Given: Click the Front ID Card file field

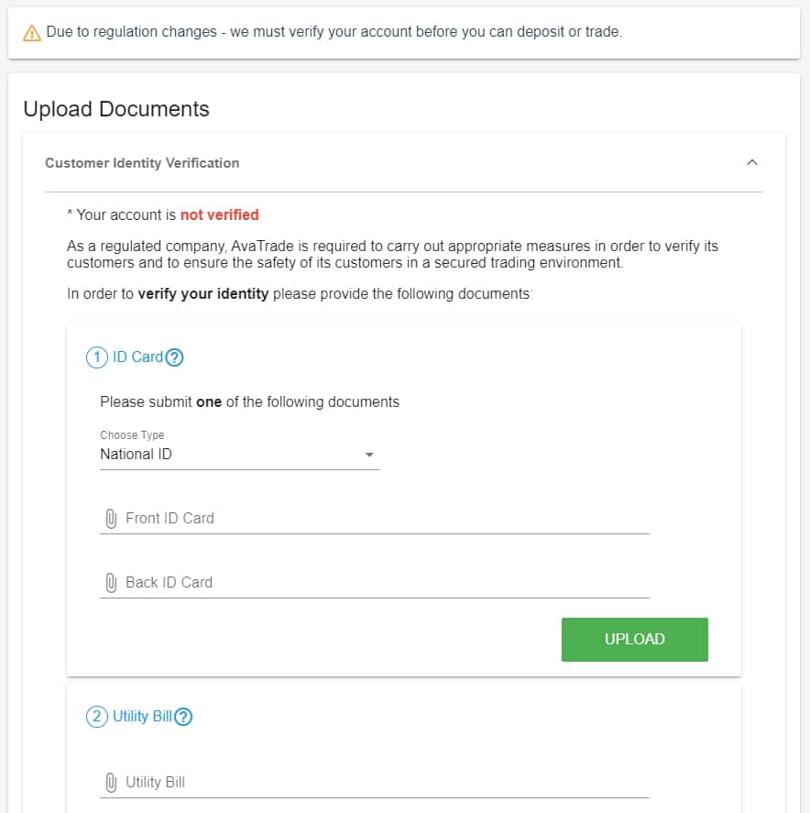Looking at the screenshot, I should (x=374, y=519).
